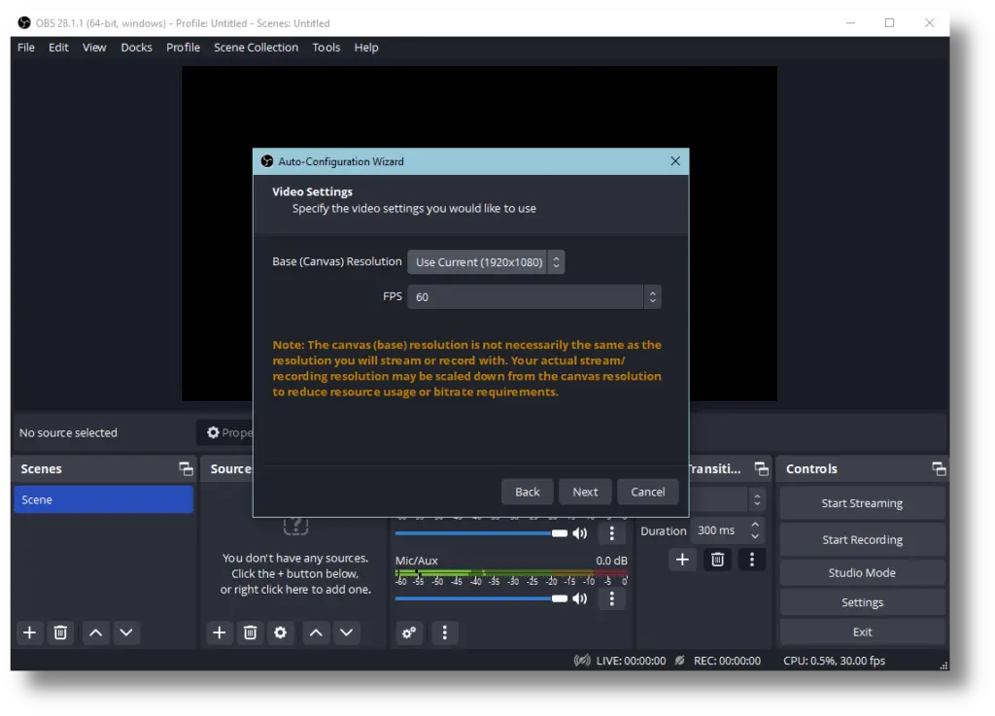Image resolution: width=995 pixels, height=716 pixels.
Task: Adjust the Mic/Aux volume slider
Action: pos(481,598)
